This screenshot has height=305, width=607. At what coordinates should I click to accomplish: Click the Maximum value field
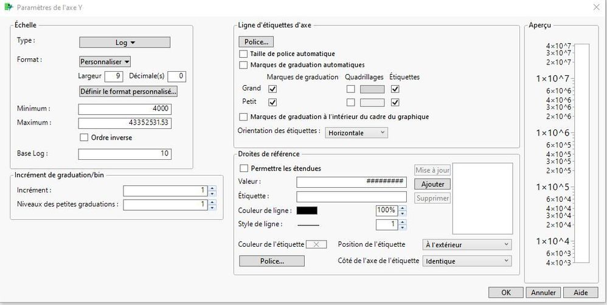(125, 123)
